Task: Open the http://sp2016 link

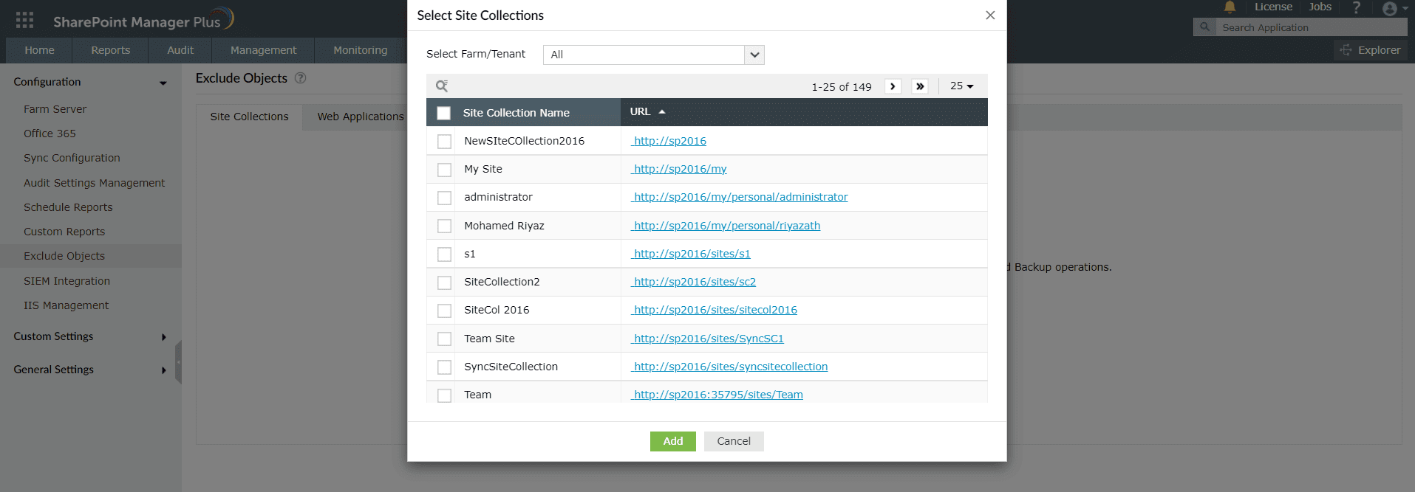Action: click(669, 141)
